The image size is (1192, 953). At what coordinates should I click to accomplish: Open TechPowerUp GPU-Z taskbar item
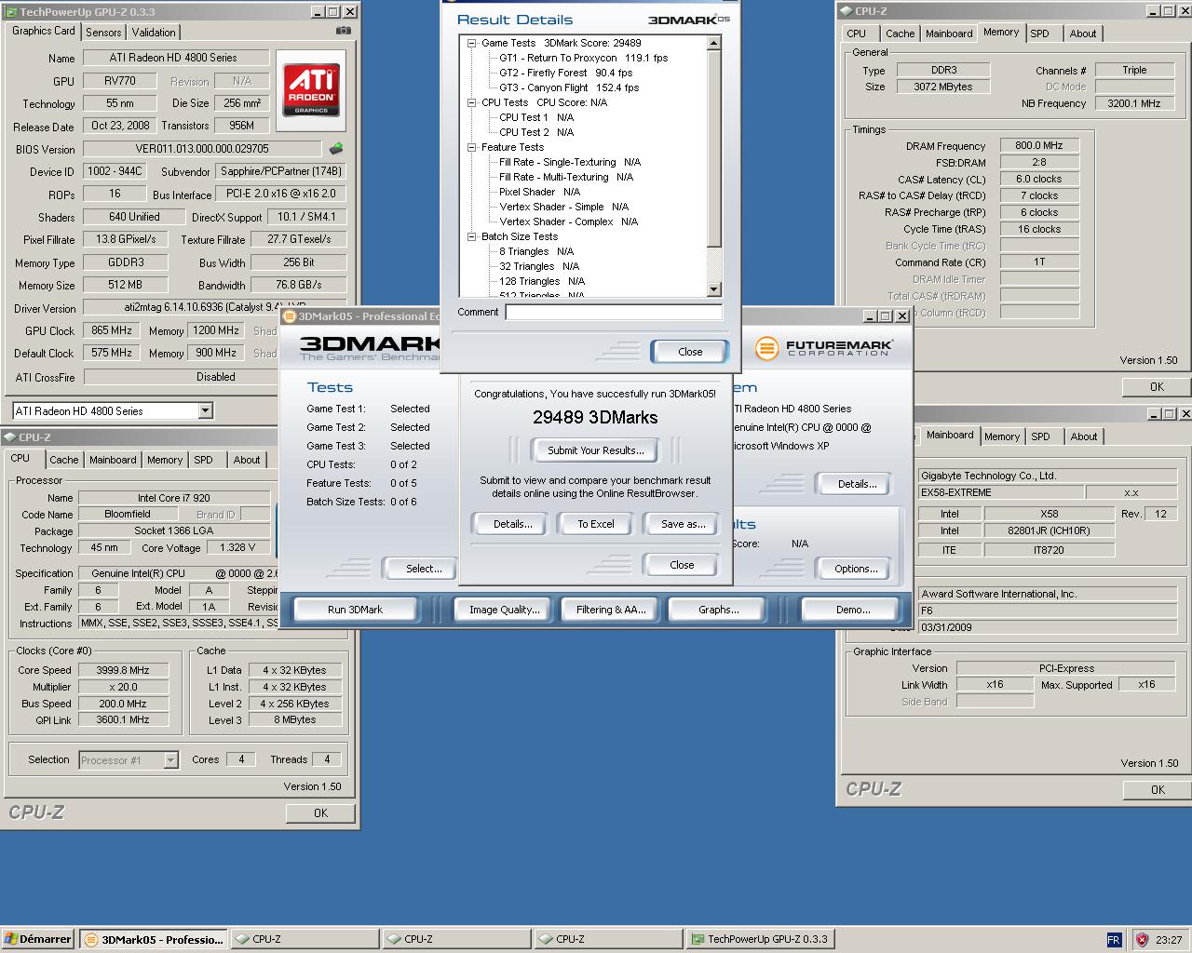(x=760, y=939)
